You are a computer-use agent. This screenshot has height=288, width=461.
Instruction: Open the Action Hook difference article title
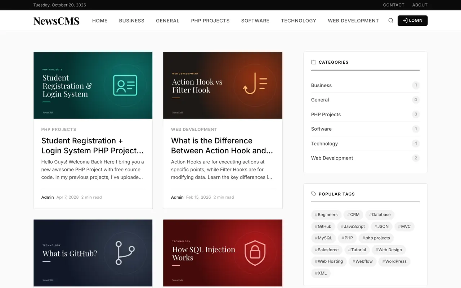click(x=222, y=146)
